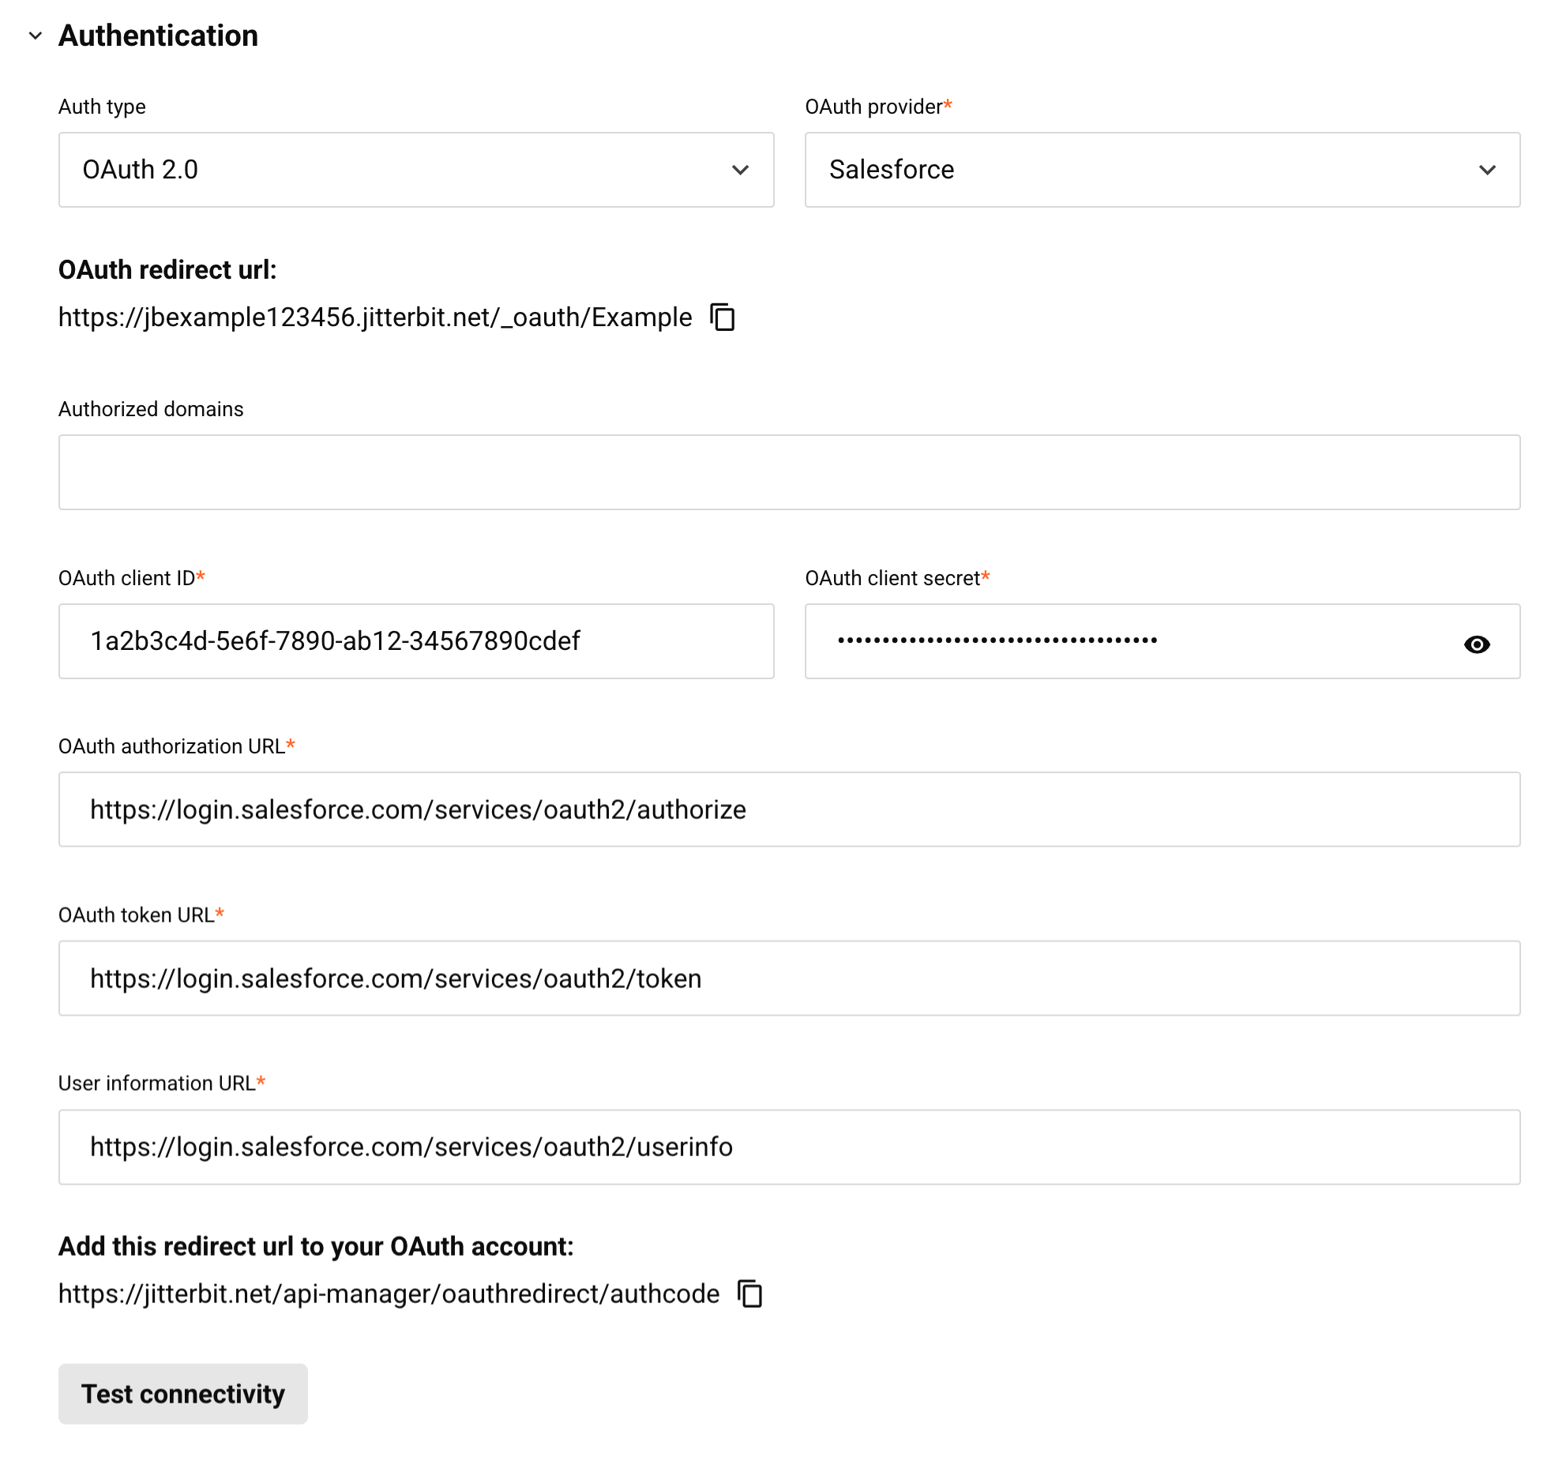Click the OAuth provider label

click(x=873, y=107)
